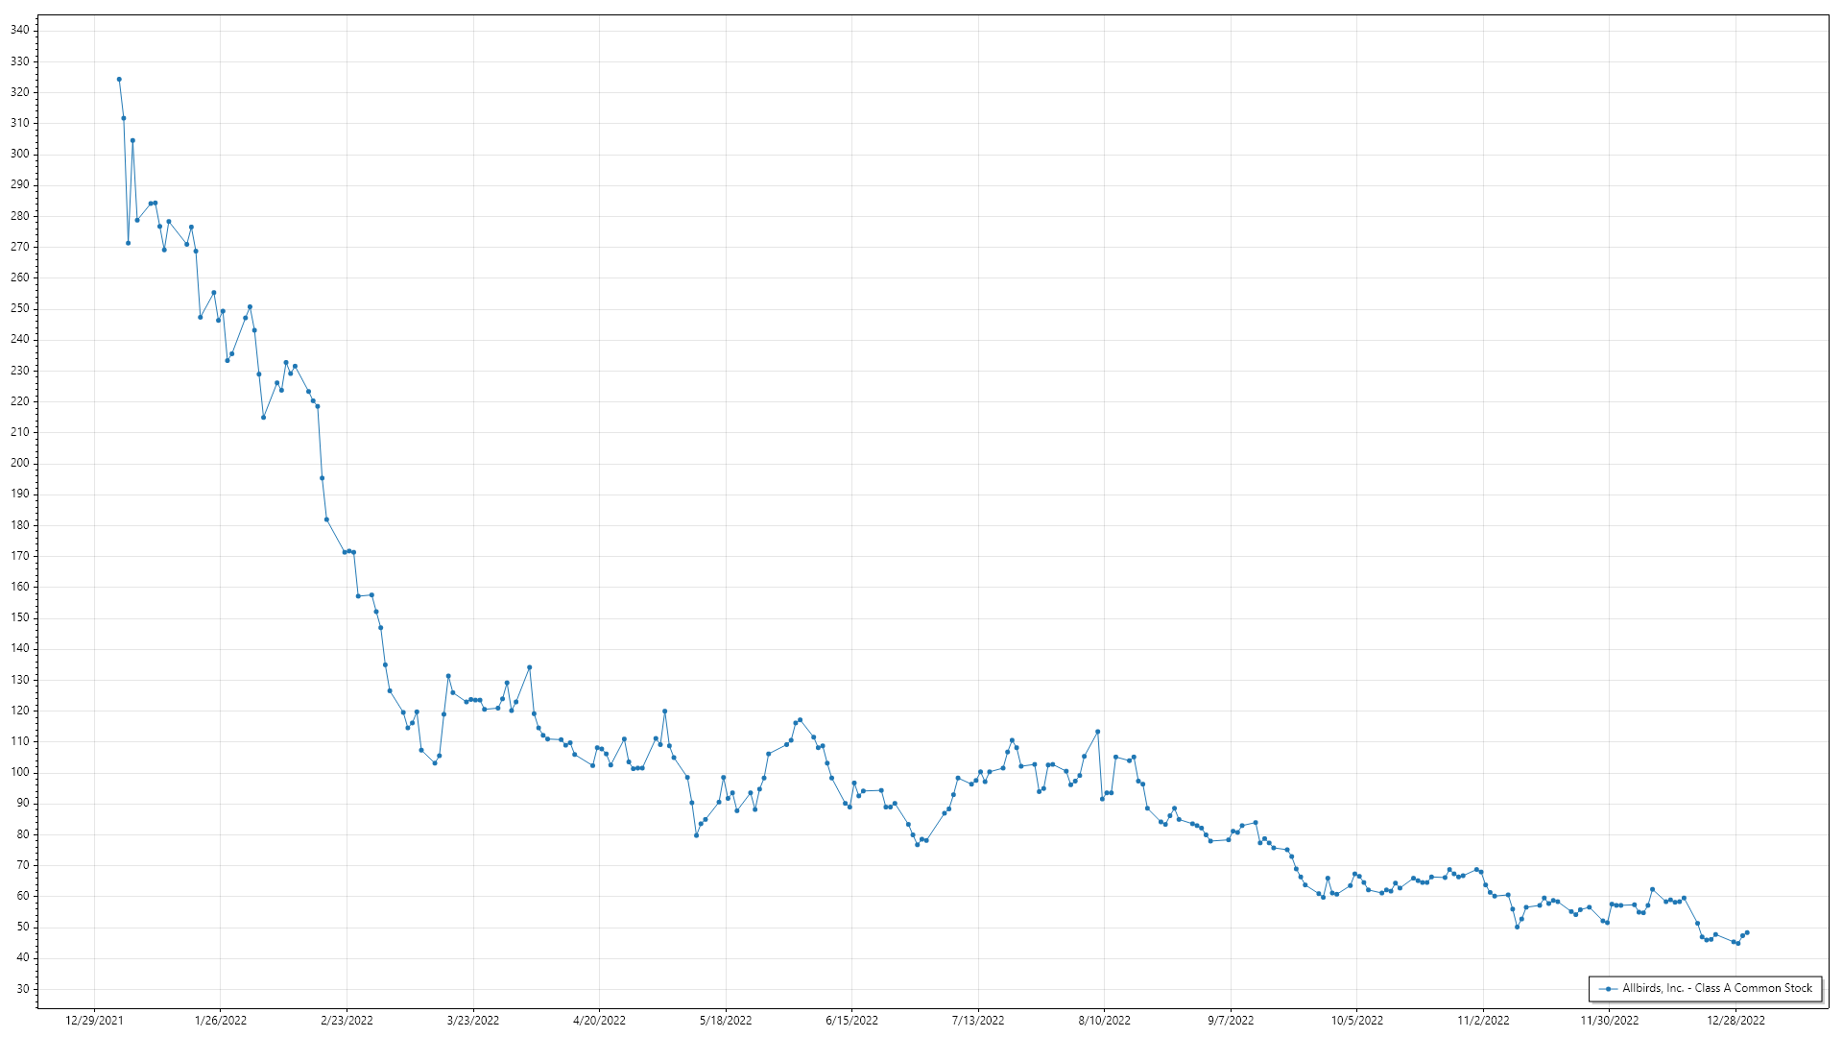This screenshot has width=1843, height=1037.
Task: Click the 4/20/2022 x-axis date label
Action: tap(599, 1020)
